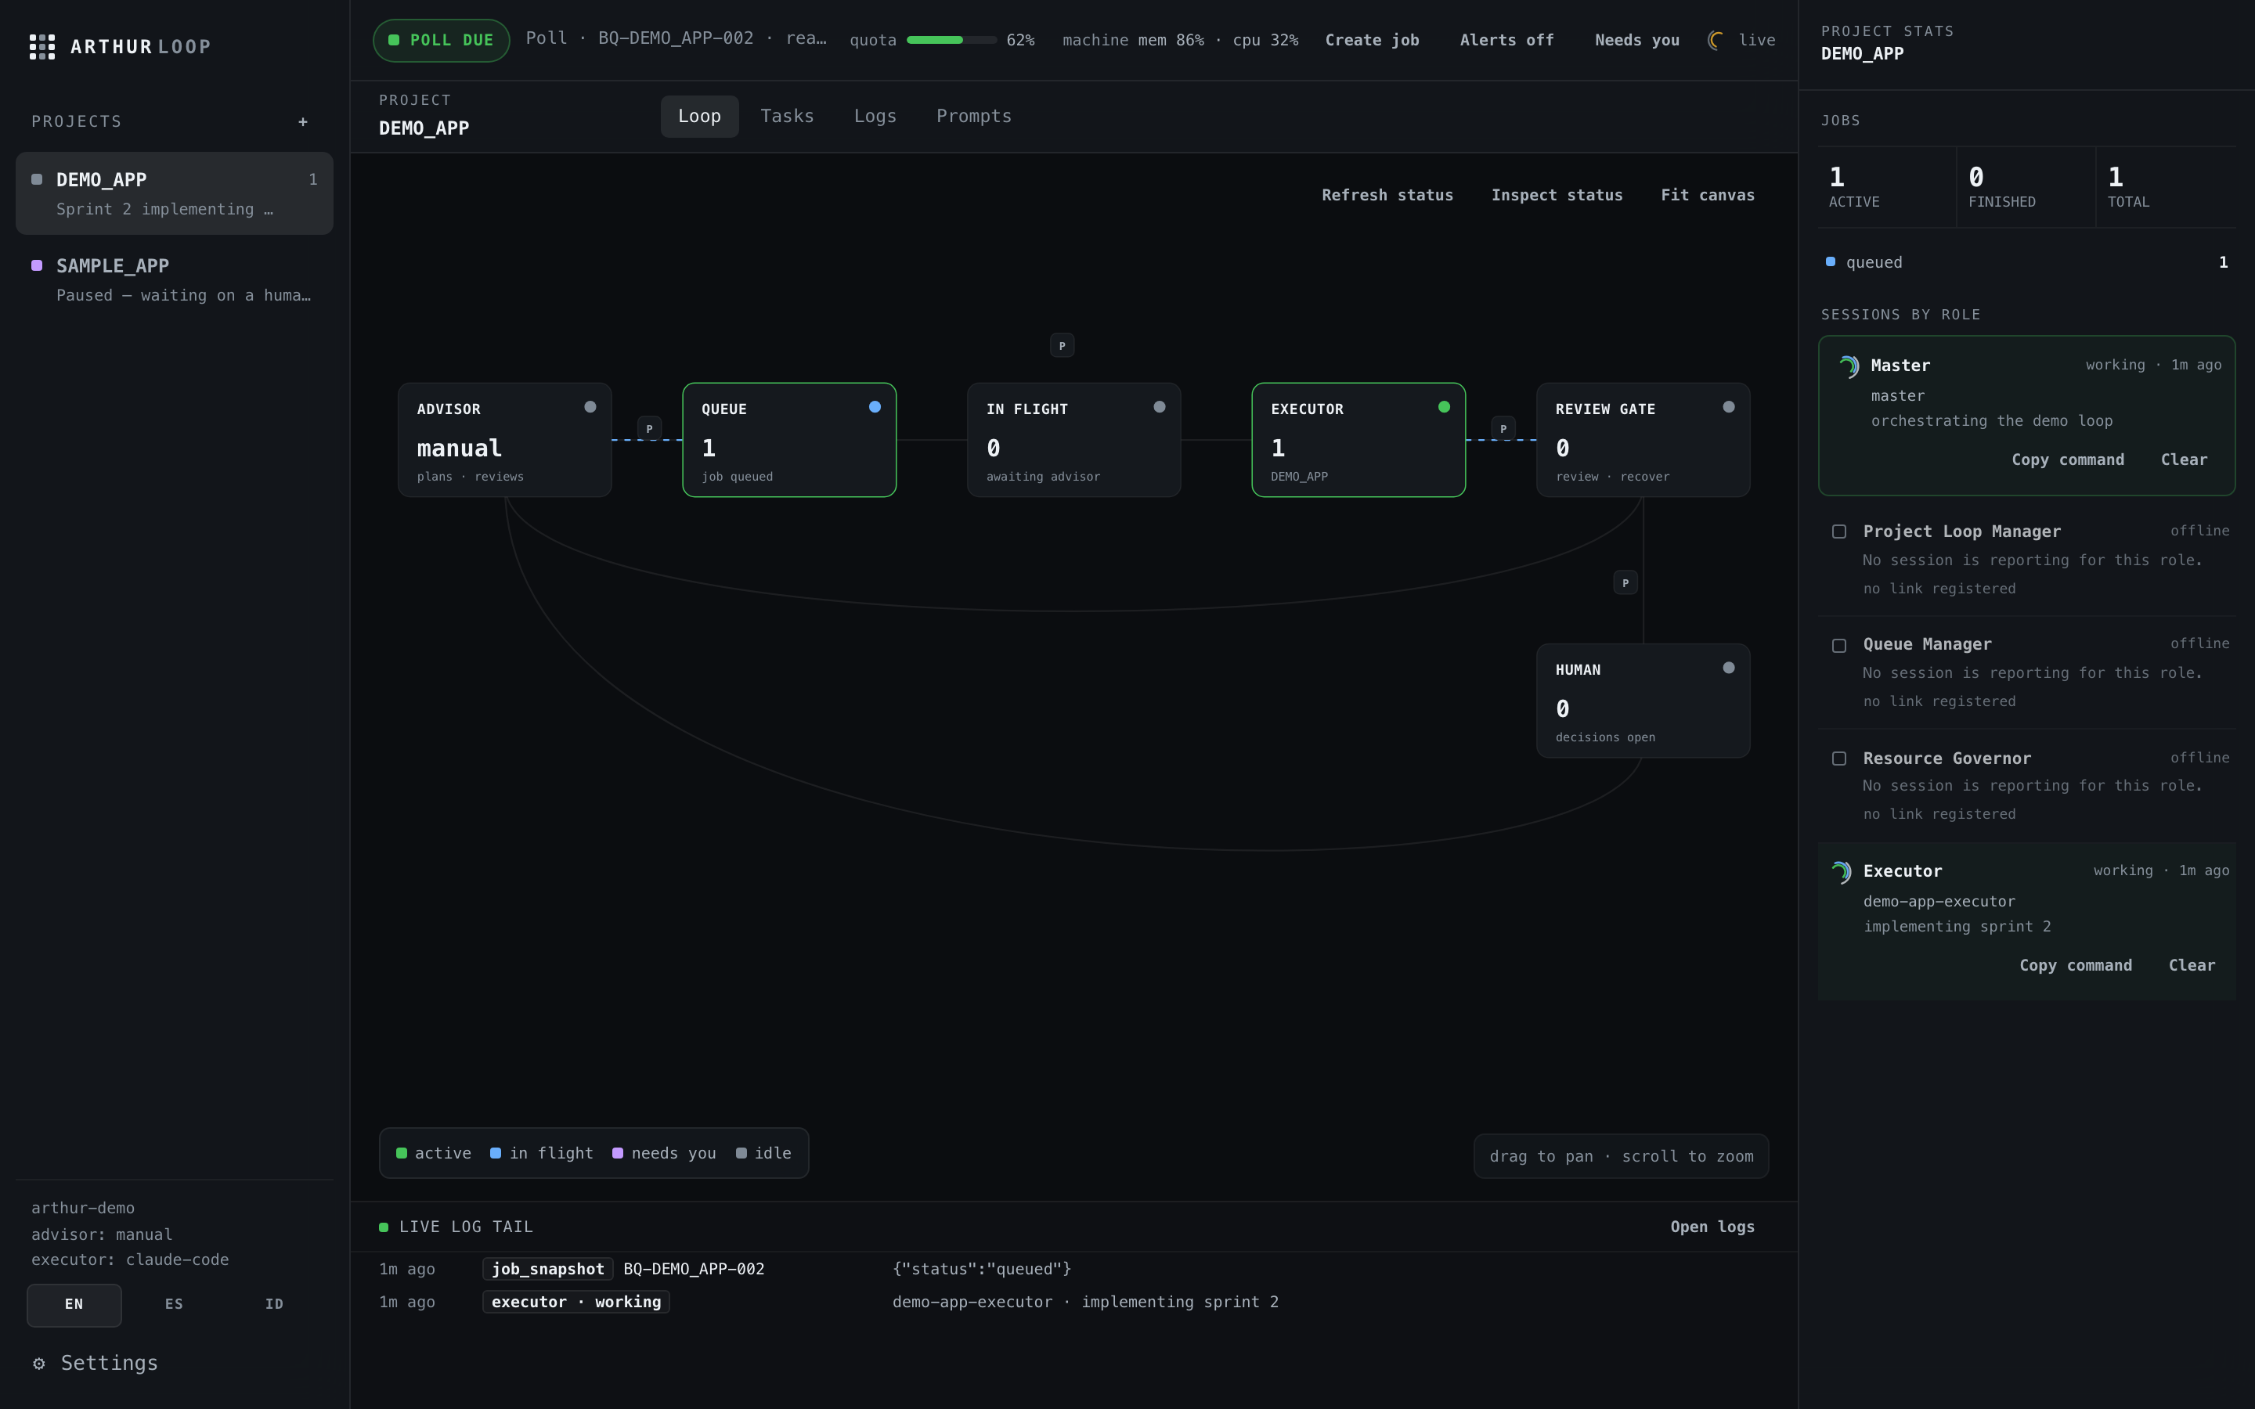Viewport: 2255px width, 1409px height.
Task: Click the Human node status dot
Action: (1729, 667)
